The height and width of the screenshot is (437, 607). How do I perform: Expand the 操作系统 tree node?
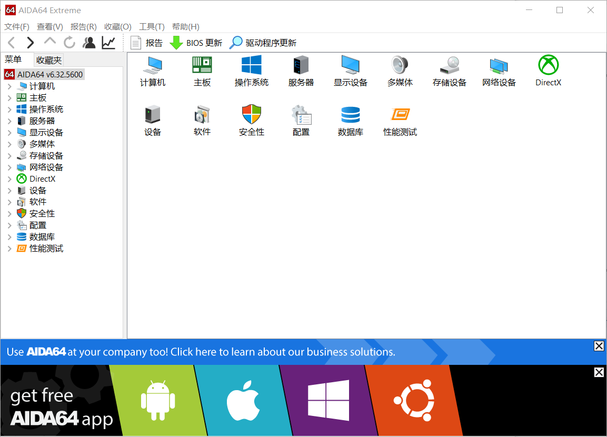[x=9, y=110]
